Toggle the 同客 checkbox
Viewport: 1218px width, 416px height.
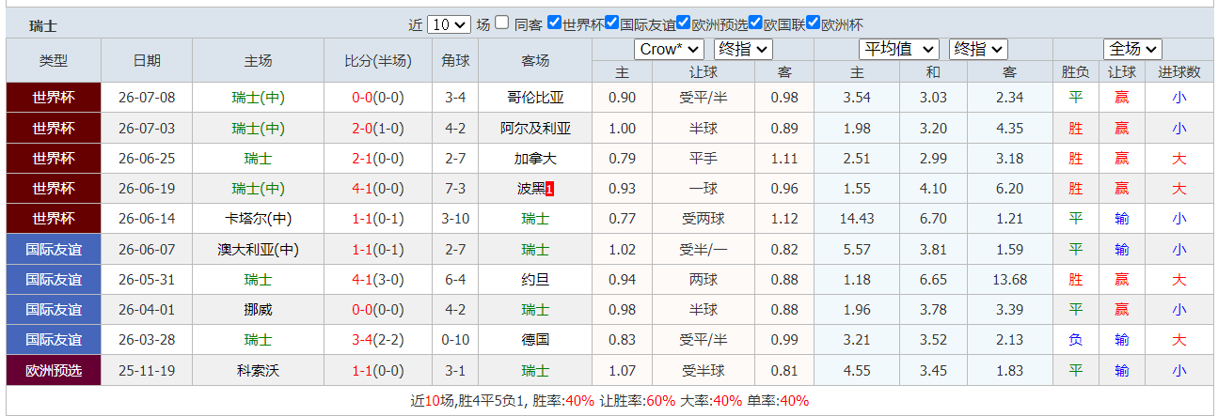click(503, 23)
